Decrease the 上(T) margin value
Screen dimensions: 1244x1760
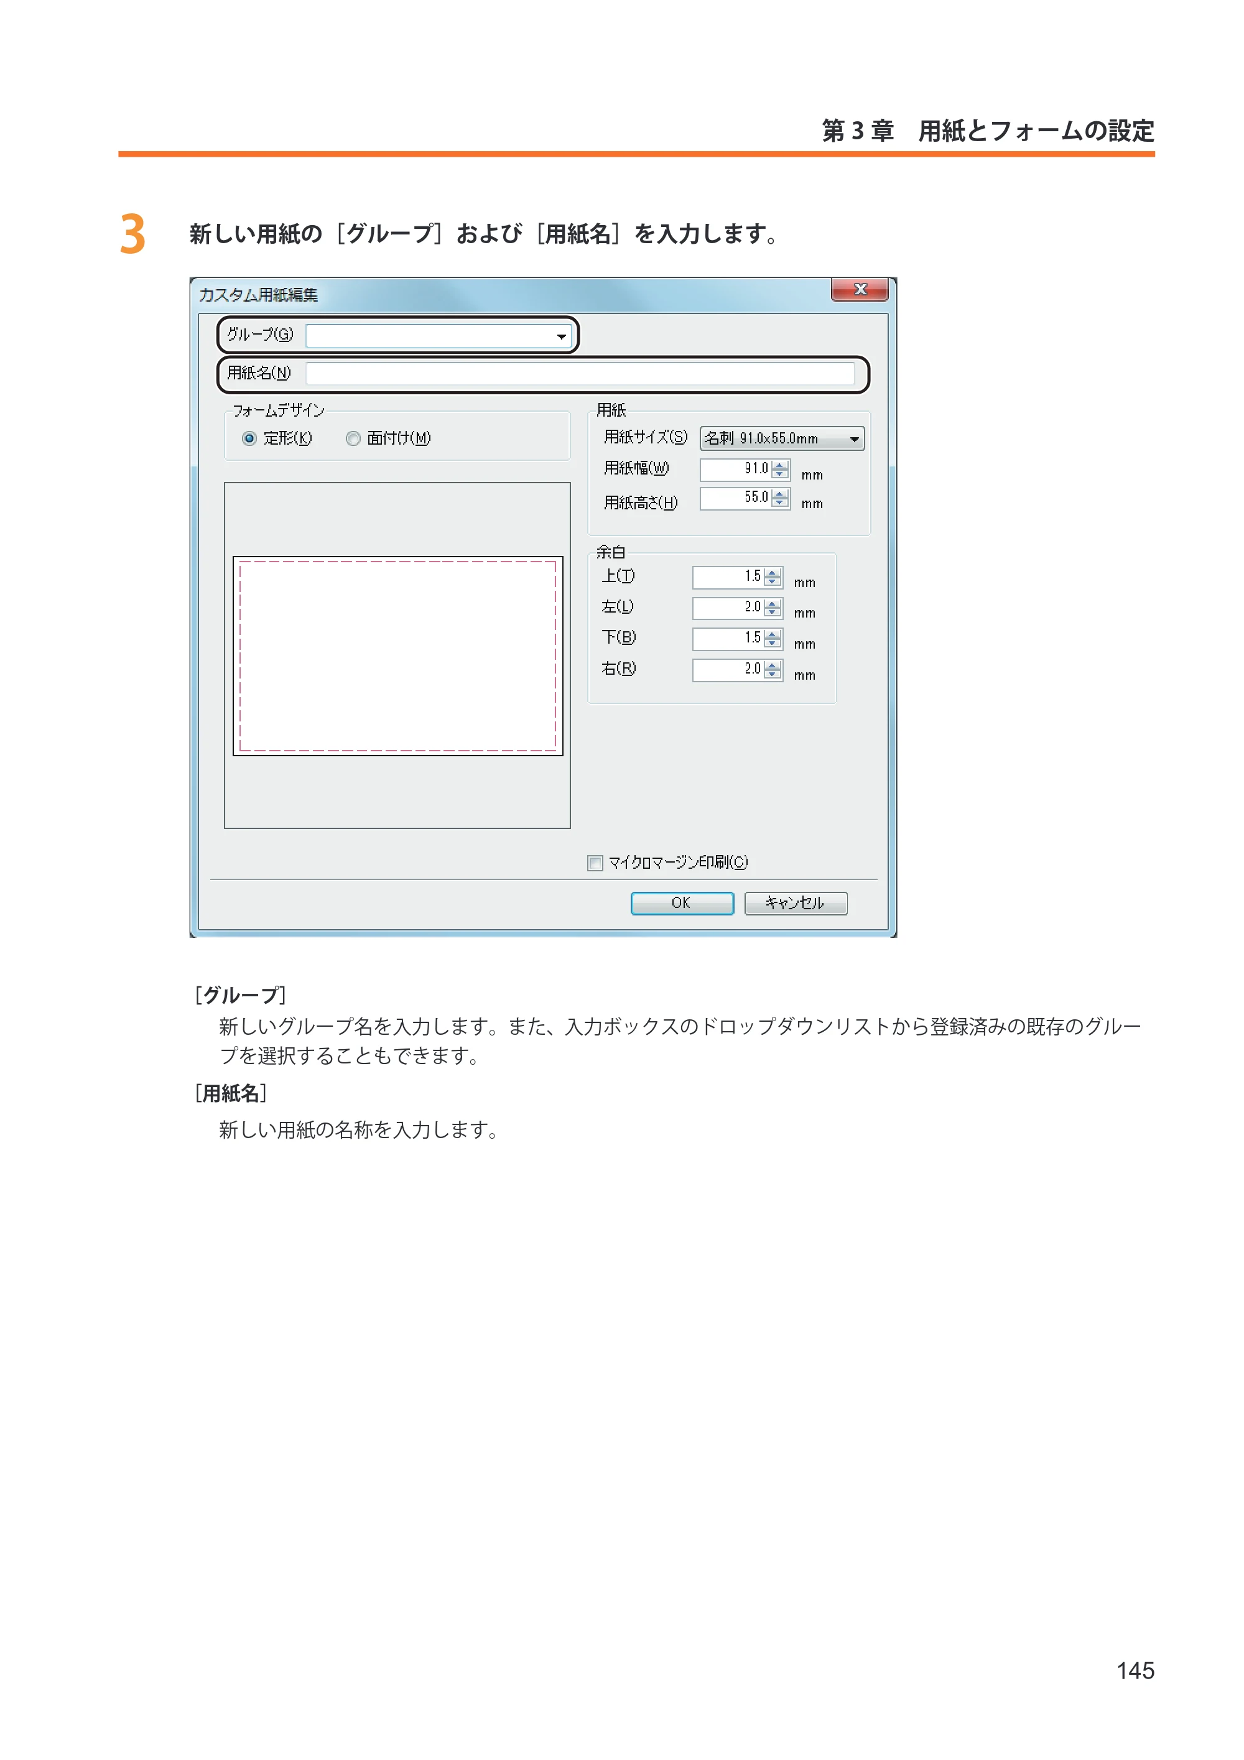pyautogui.click(x=773, y=583)
